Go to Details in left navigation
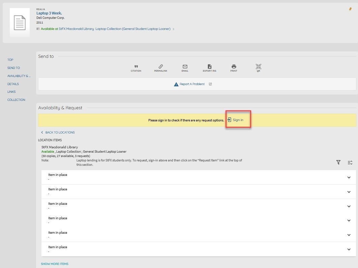Viewport: 358px width, 268px height. [13, 84]
